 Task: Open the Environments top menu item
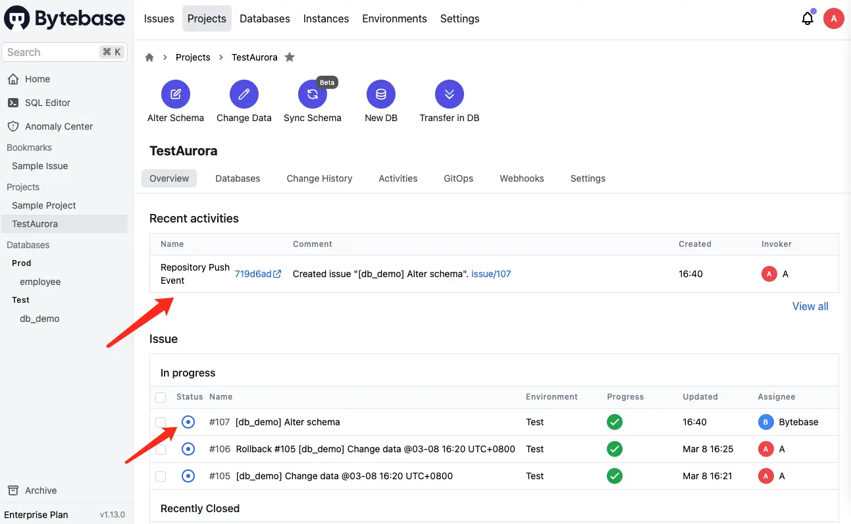click(394, 18)
